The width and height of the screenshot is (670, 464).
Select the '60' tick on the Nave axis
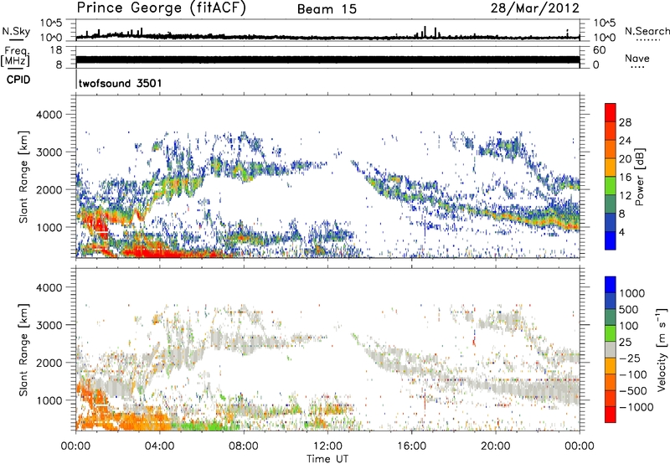[x=599, y=50]
